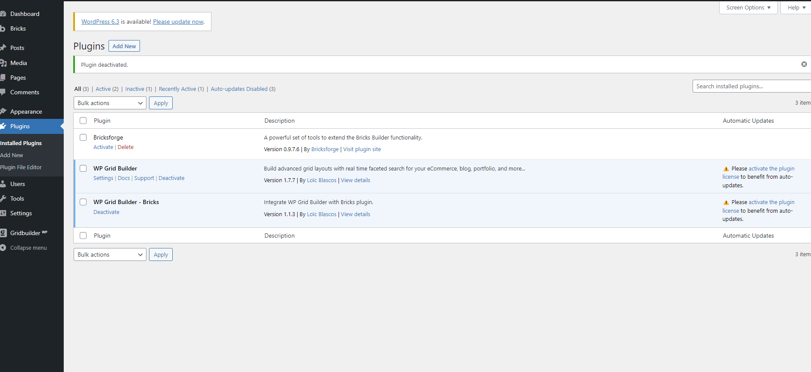This screenshot has height=372, width=811.
Task: Check the WP Grid Builder - Bricks checkbox
Action: pos(83,202)
